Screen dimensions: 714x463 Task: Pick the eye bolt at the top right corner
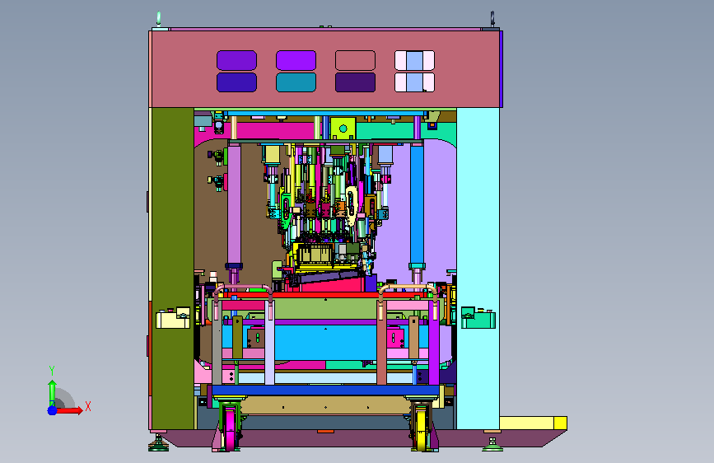click(x=492, y=19)
